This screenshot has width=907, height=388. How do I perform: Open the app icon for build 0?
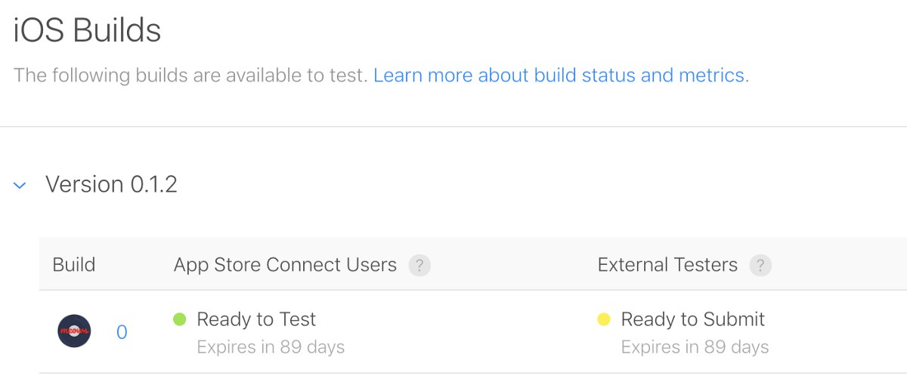(74, 331)
